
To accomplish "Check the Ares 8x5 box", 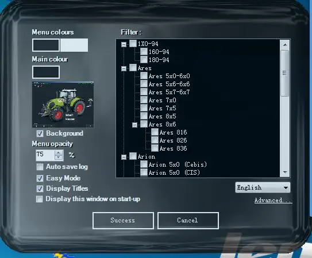I will (144, 116).
